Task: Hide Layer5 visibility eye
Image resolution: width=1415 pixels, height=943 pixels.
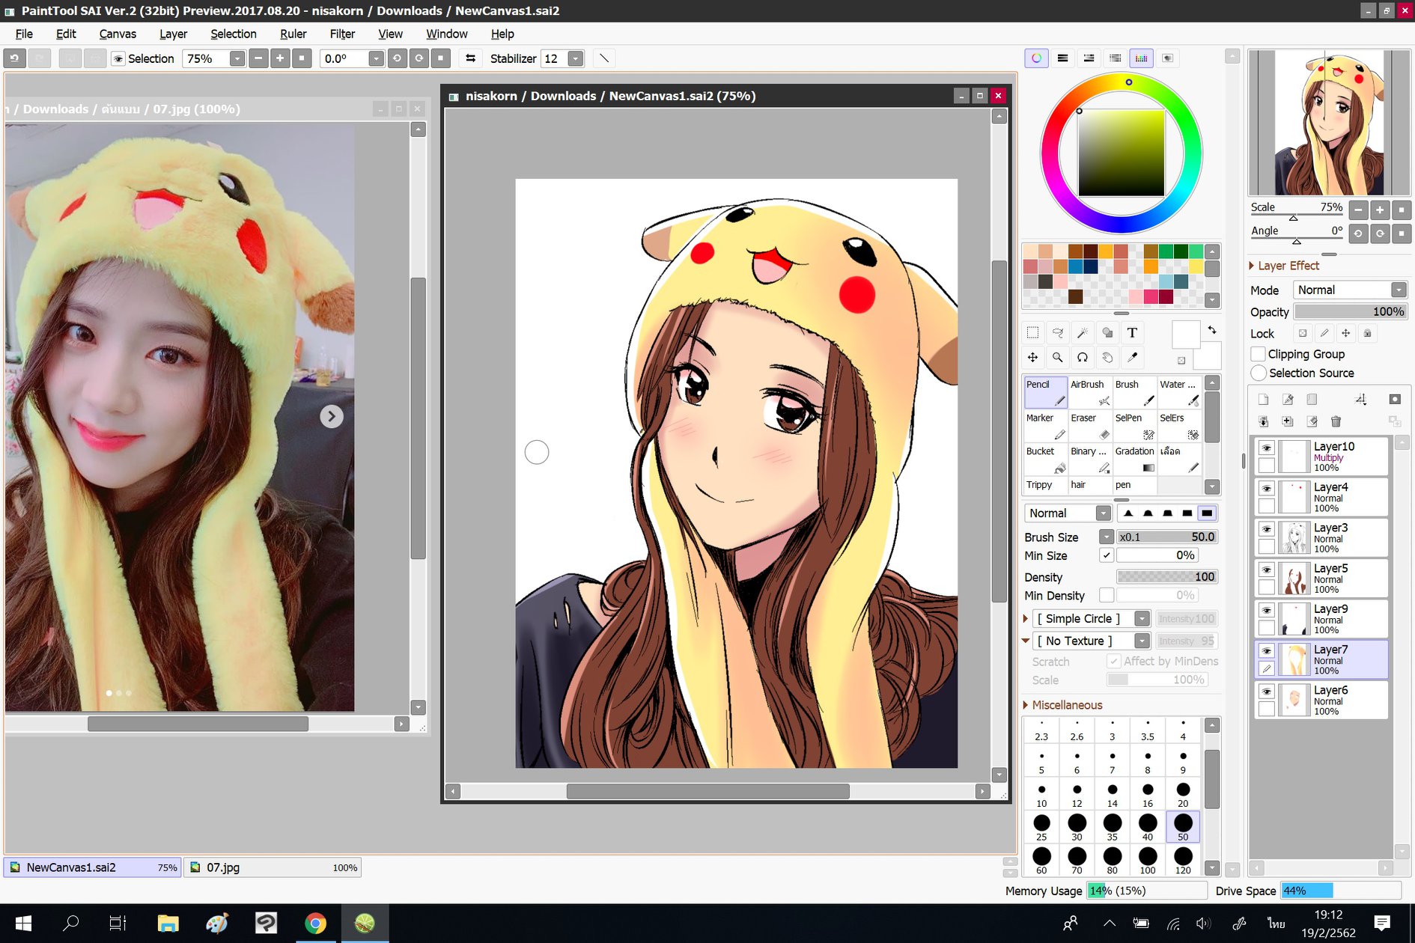Action: [1267, 570]
